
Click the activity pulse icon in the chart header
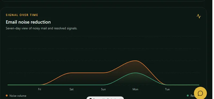pos(199,16)
